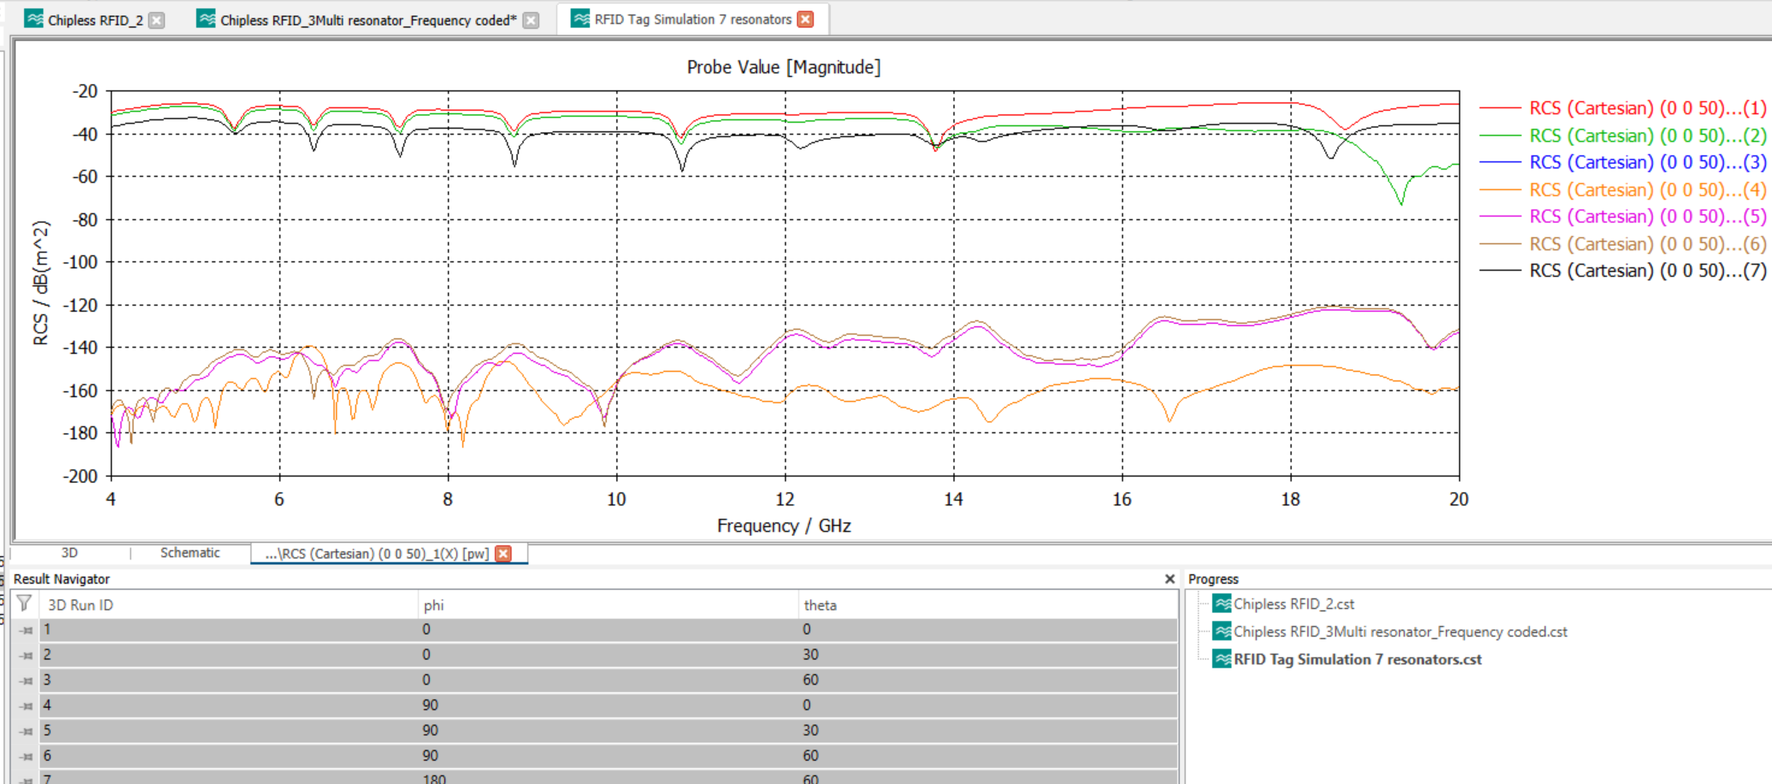
Task: Switch to the 3D view tab
Action: (69, 553)
